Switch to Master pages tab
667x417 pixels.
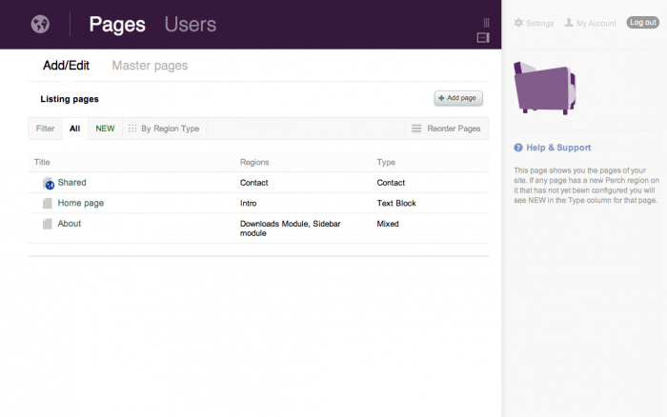click(x=150, y=66)
